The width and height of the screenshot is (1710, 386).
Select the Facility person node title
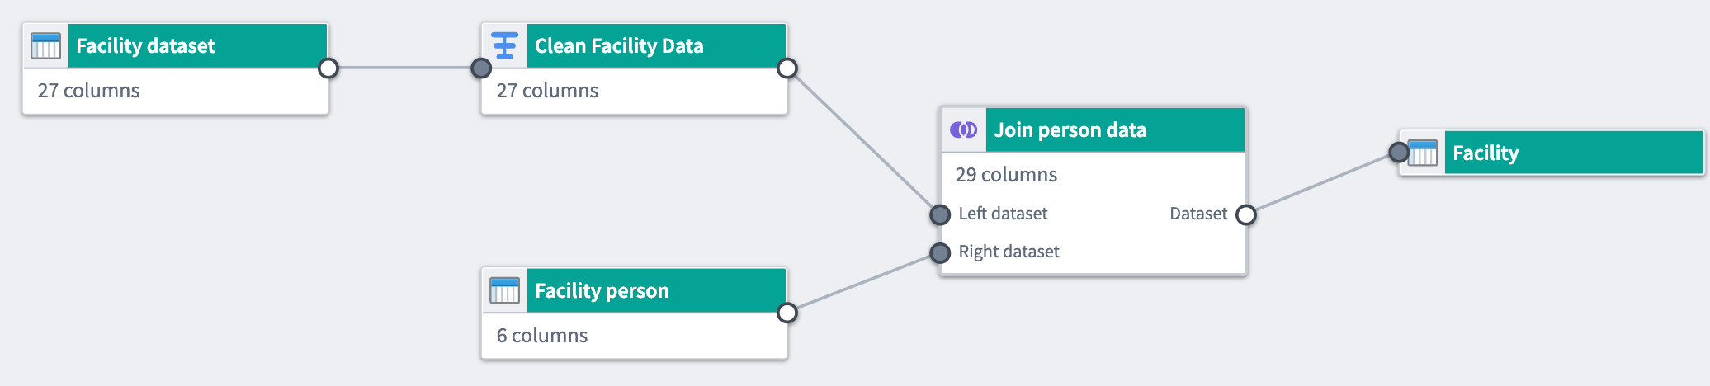coord(602,290)
